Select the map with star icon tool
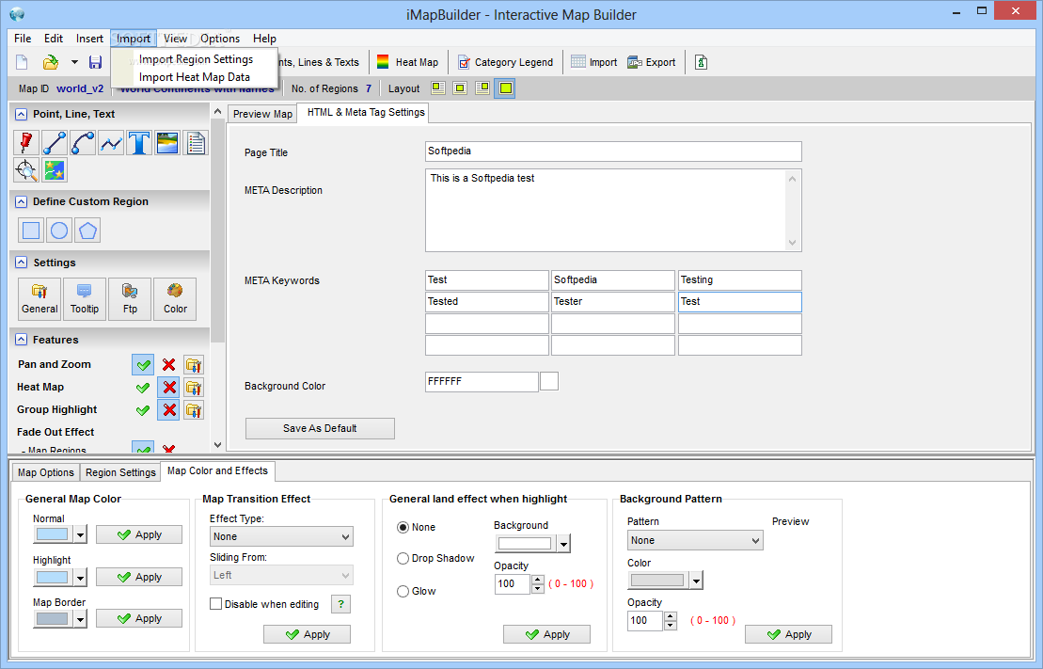The width and height of the screenshot is (1043, 669). (55, 170)
